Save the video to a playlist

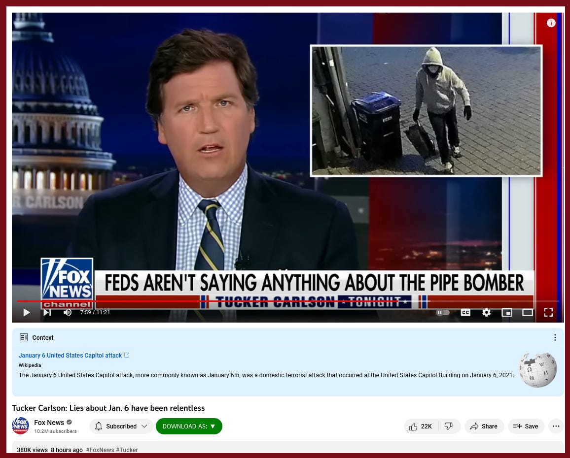[526, 426]
